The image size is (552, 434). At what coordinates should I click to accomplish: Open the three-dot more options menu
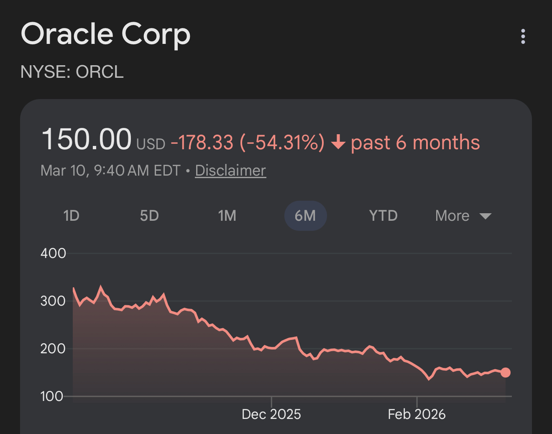click(523, 37)
